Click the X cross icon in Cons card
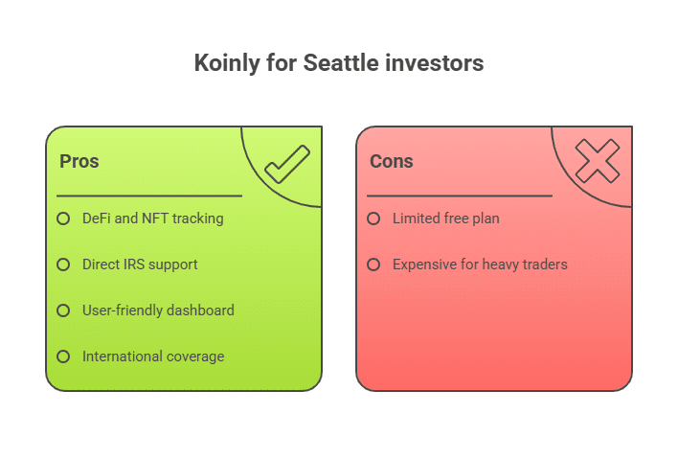 coord(598,161)
